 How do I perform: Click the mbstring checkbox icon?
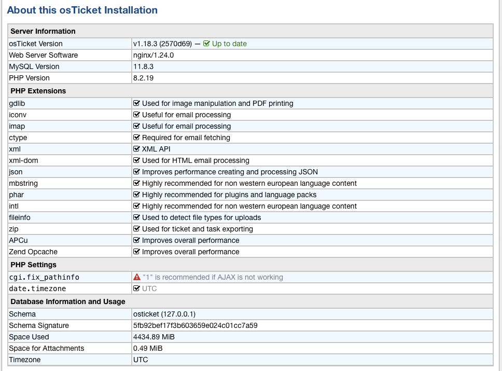[x=137, y=183]
